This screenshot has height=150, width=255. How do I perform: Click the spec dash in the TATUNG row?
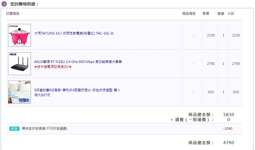(x=193, y=35)
